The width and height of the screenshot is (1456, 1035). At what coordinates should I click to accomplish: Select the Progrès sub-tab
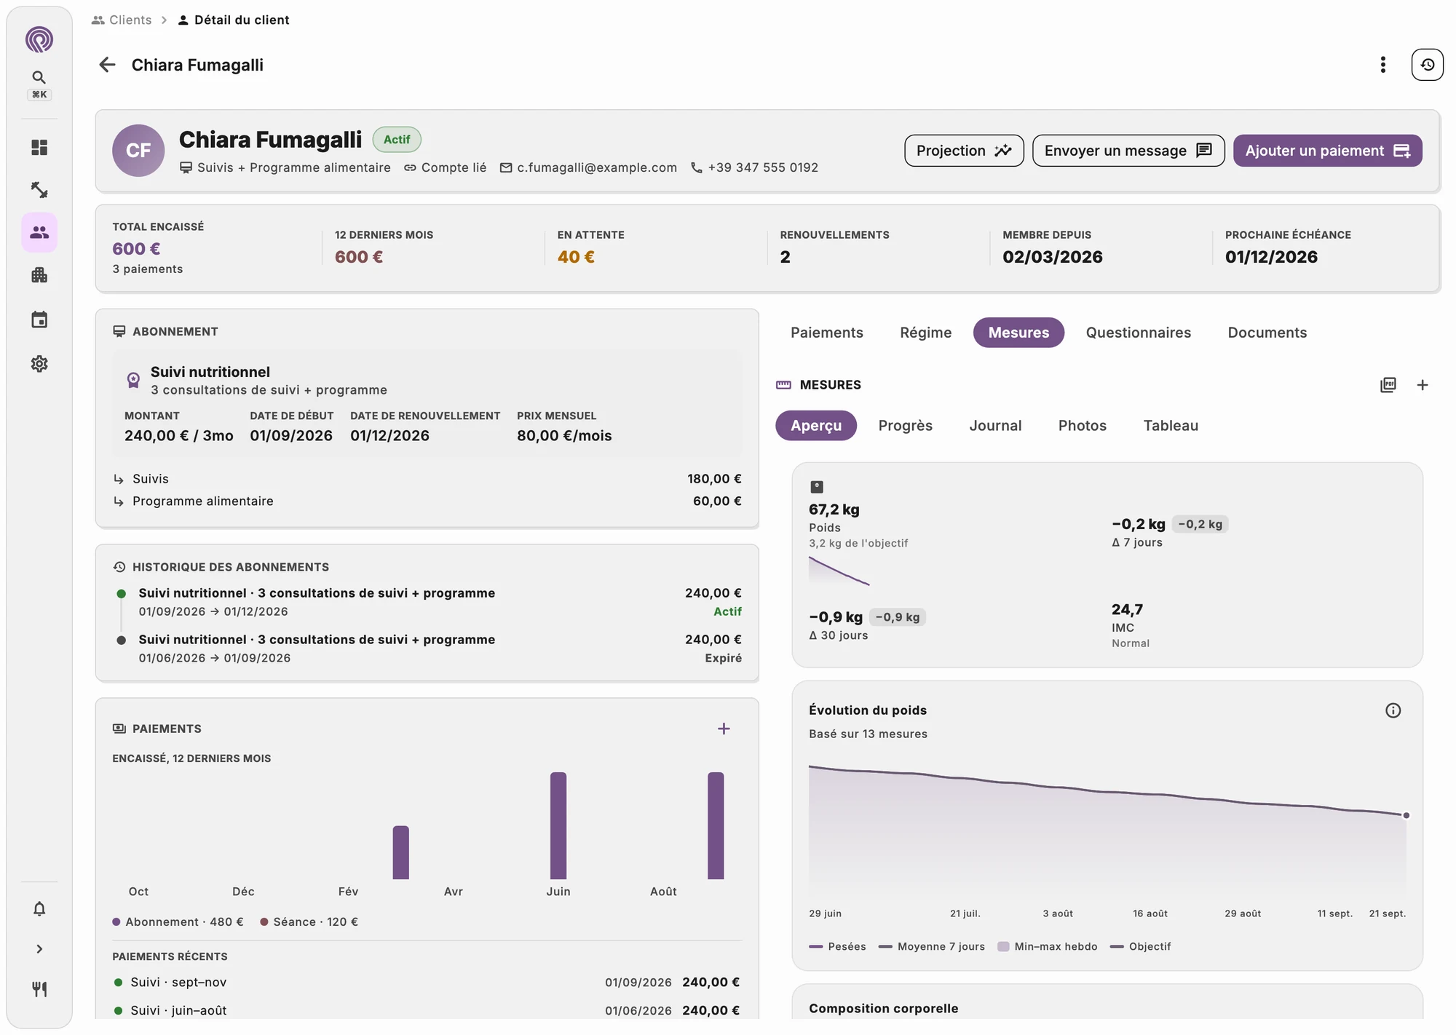[x=905, y=426]
